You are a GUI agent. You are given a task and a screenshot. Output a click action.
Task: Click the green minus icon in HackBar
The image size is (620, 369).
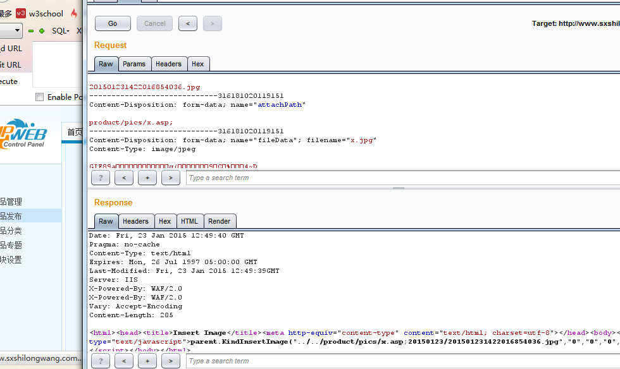(31, 31)
